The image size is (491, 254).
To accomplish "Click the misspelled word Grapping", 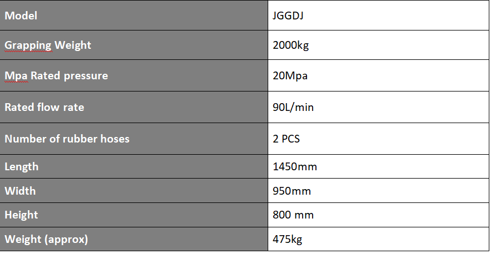I will 28,45.
